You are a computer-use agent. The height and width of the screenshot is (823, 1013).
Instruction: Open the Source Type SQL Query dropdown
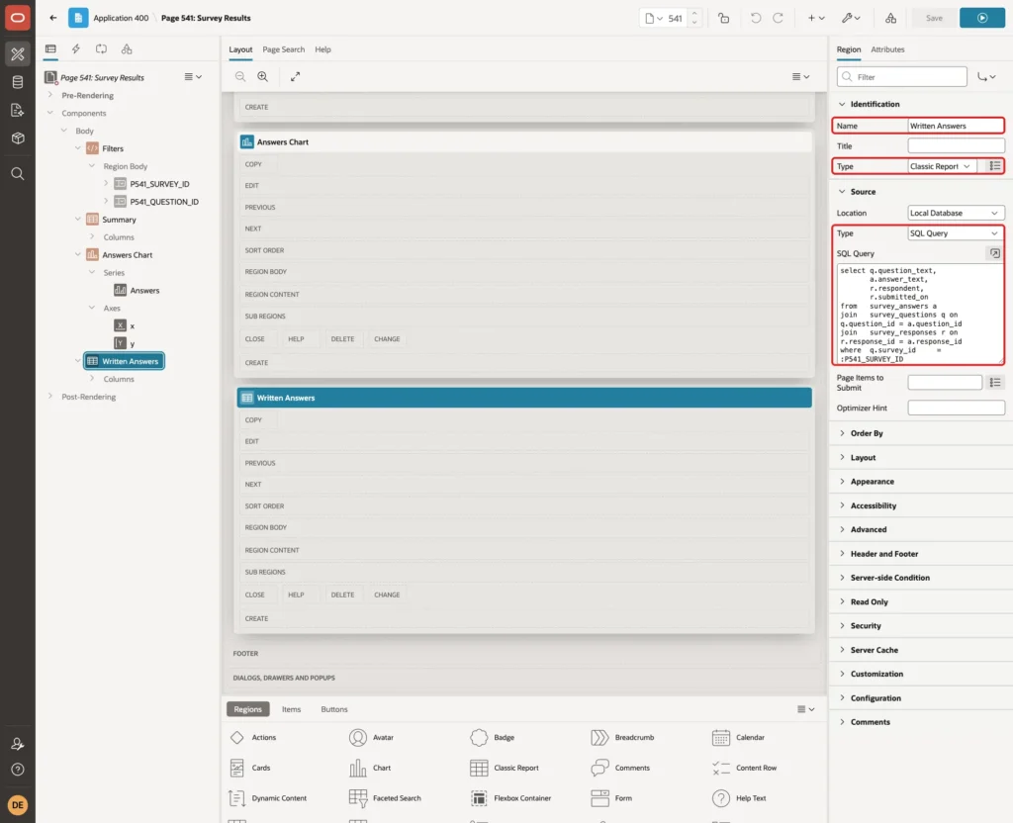[x=956, y=233]
